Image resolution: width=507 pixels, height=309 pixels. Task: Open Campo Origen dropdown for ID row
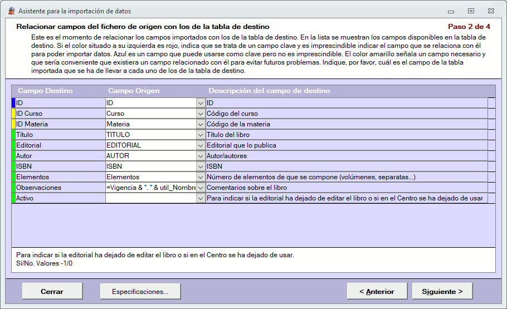[201, 103]
